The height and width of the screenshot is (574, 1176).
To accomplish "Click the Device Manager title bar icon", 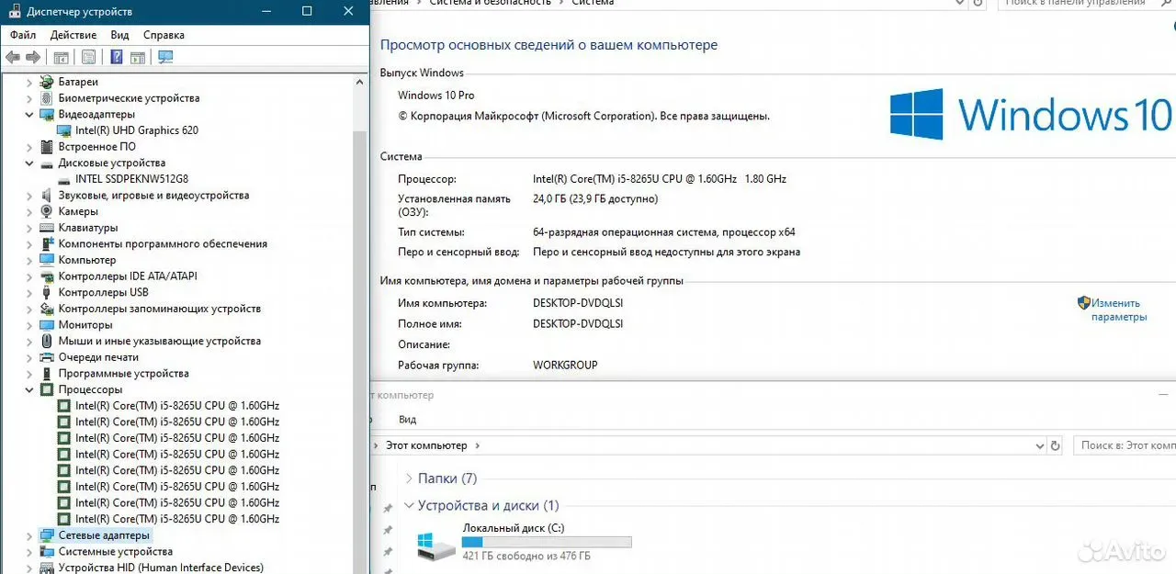I will [14, 11].
